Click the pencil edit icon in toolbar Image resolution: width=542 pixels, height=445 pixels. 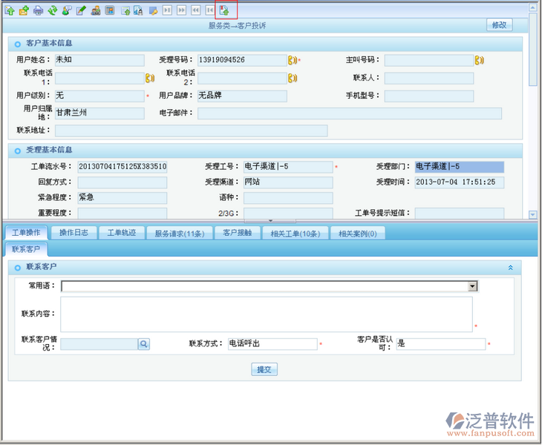81,10
